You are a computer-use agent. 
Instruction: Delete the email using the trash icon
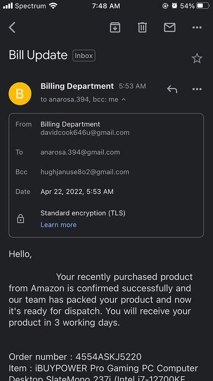coord(142,27)
